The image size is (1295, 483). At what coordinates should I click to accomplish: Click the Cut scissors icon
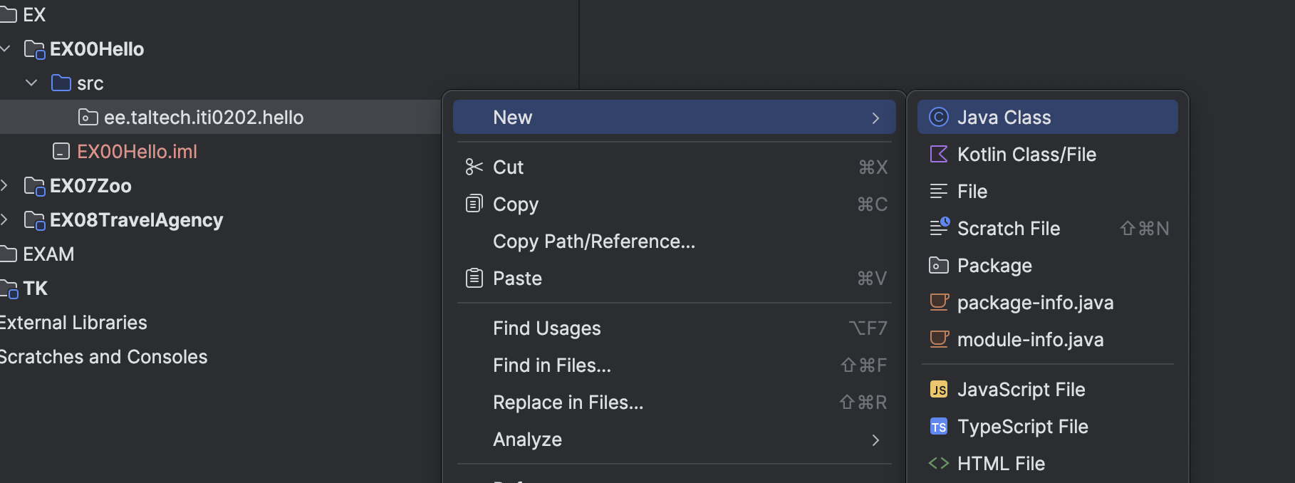474,167
